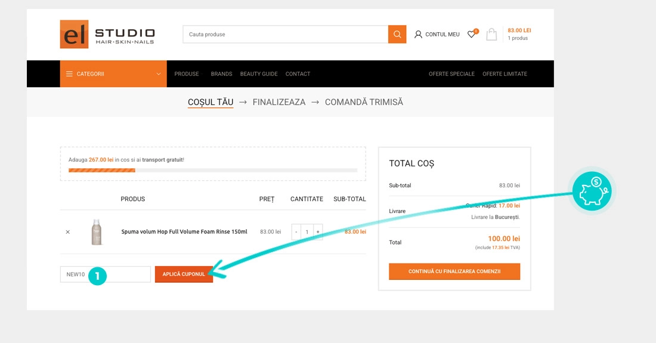656x343 pixels.
Task: Open the wishlist heart icon
Action: click(x=471, y=35)
